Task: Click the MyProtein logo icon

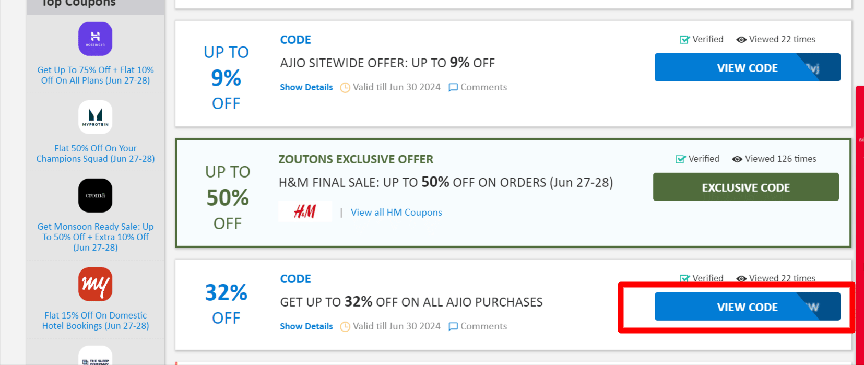Action: [95, 117]
